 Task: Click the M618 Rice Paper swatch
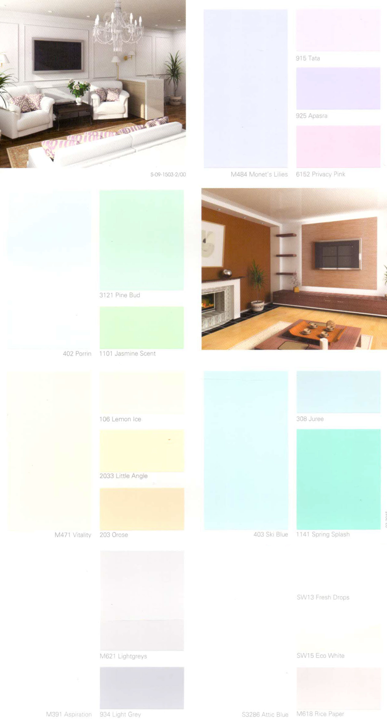click(x=338, y=688)
